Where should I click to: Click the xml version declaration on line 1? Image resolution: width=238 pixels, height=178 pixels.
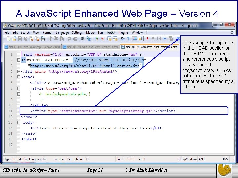(x=82, y=54)
